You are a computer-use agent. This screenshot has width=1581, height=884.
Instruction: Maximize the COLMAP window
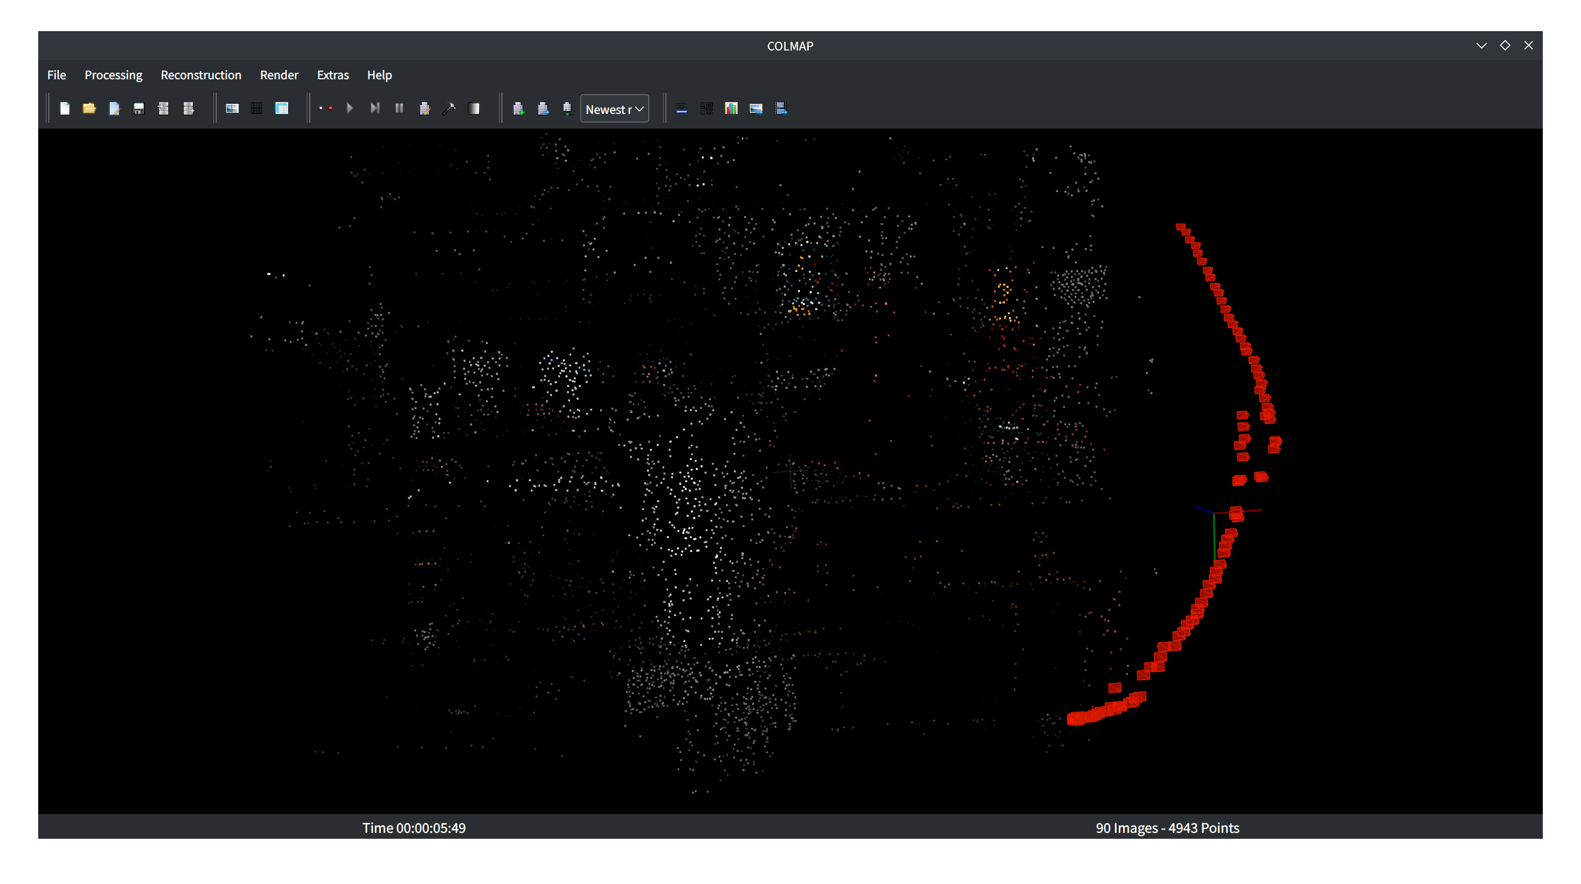point(1505,45)
